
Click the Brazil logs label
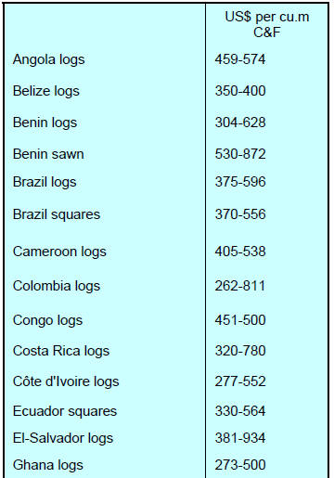pos(45,182)
